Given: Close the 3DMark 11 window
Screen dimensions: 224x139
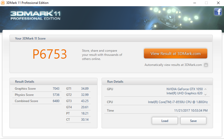Looking at the screenshot, I should pyautogui.click(x=218, y=3).
